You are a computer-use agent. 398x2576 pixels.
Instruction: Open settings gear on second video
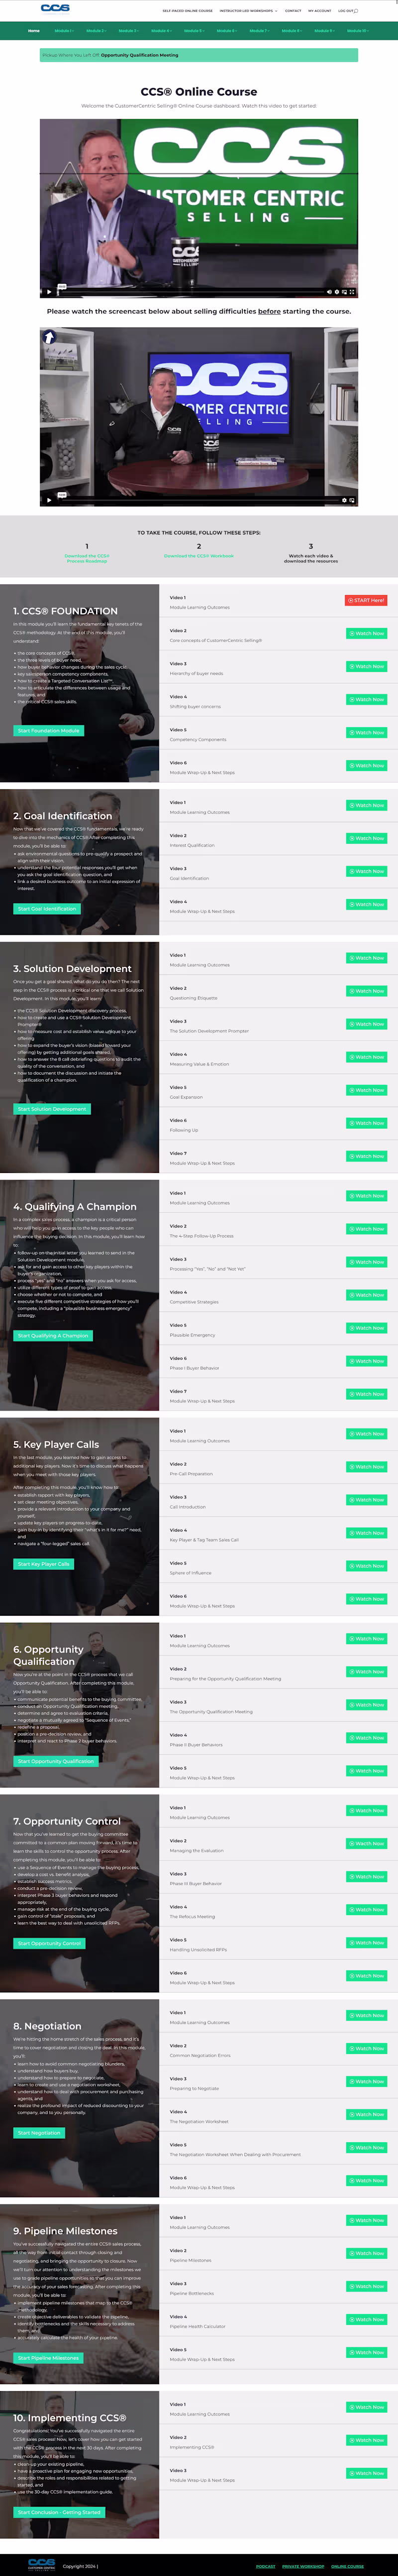pos(344,500)
